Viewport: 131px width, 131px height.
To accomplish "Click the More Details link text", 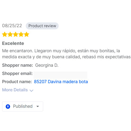I will 15,90.
